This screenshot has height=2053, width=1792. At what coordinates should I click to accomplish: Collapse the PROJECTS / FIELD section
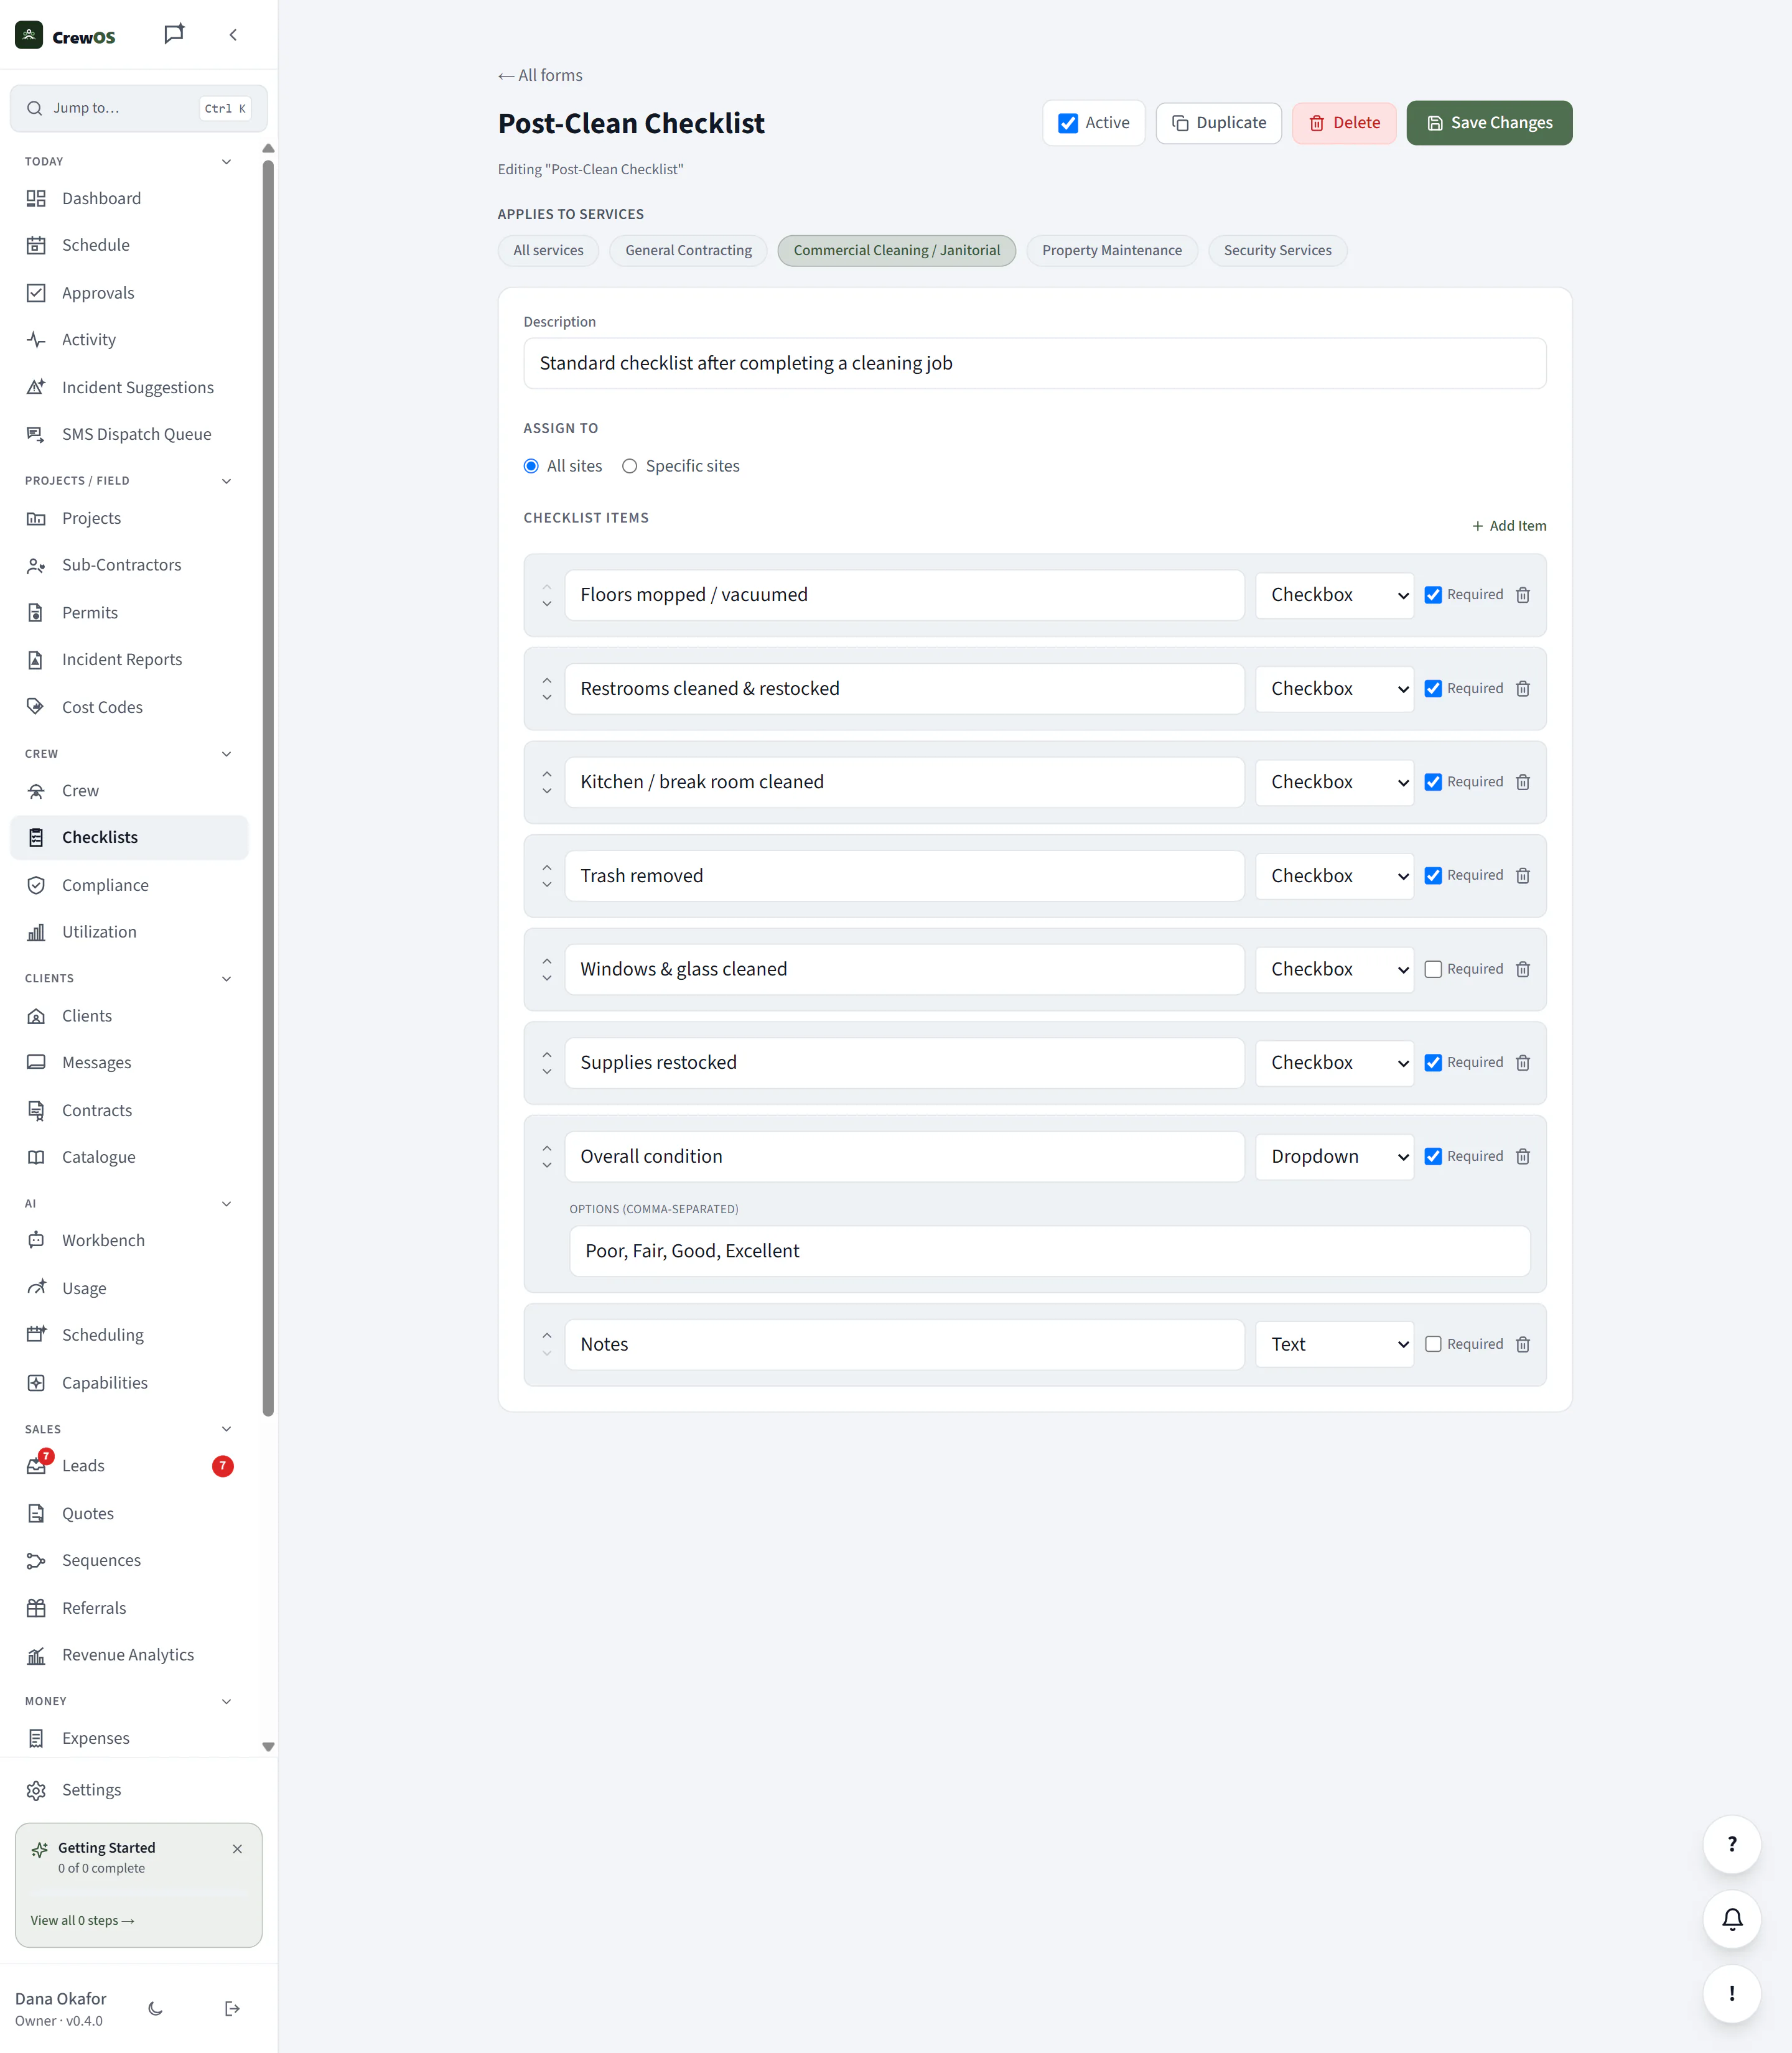point(226,481)
